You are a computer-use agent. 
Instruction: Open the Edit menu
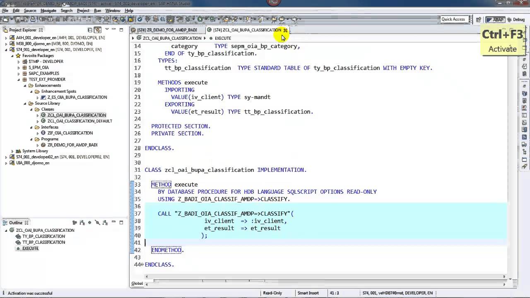point(16,10)
